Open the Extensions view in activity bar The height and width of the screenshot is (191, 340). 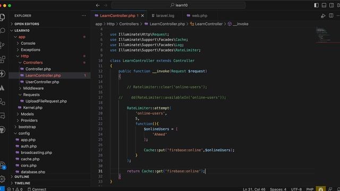click(x=2, y=59)
